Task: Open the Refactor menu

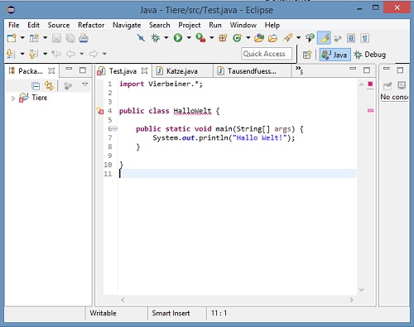Action: pos(91,25)
